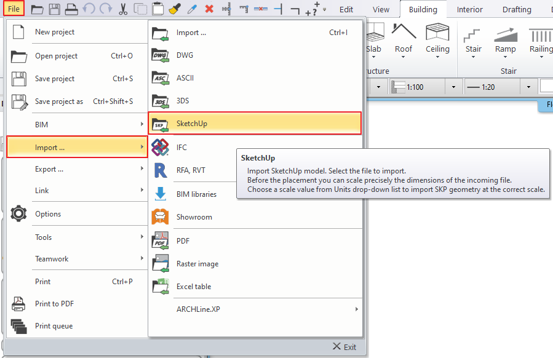Import an Excel table
Viewport: 553px width, 358px height.
pos(255,287)
